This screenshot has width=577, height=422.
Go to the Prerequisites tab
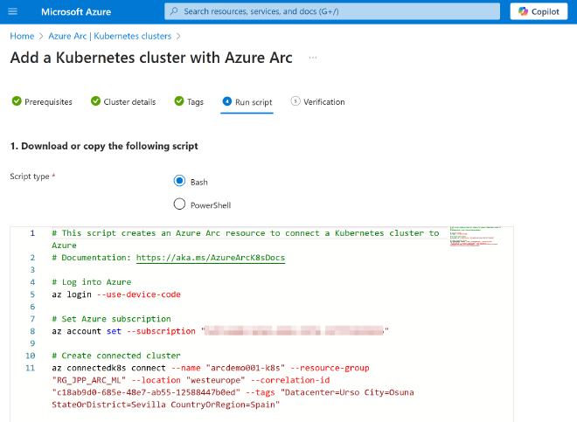click(x=42, y=102)
